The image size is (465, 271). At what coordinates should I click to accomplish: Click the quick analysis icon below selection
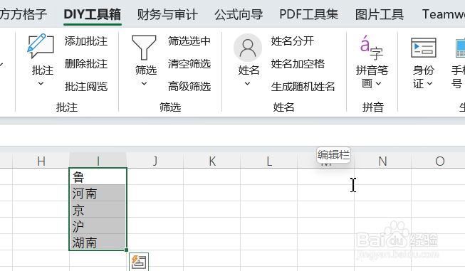[x=139, y=262]
